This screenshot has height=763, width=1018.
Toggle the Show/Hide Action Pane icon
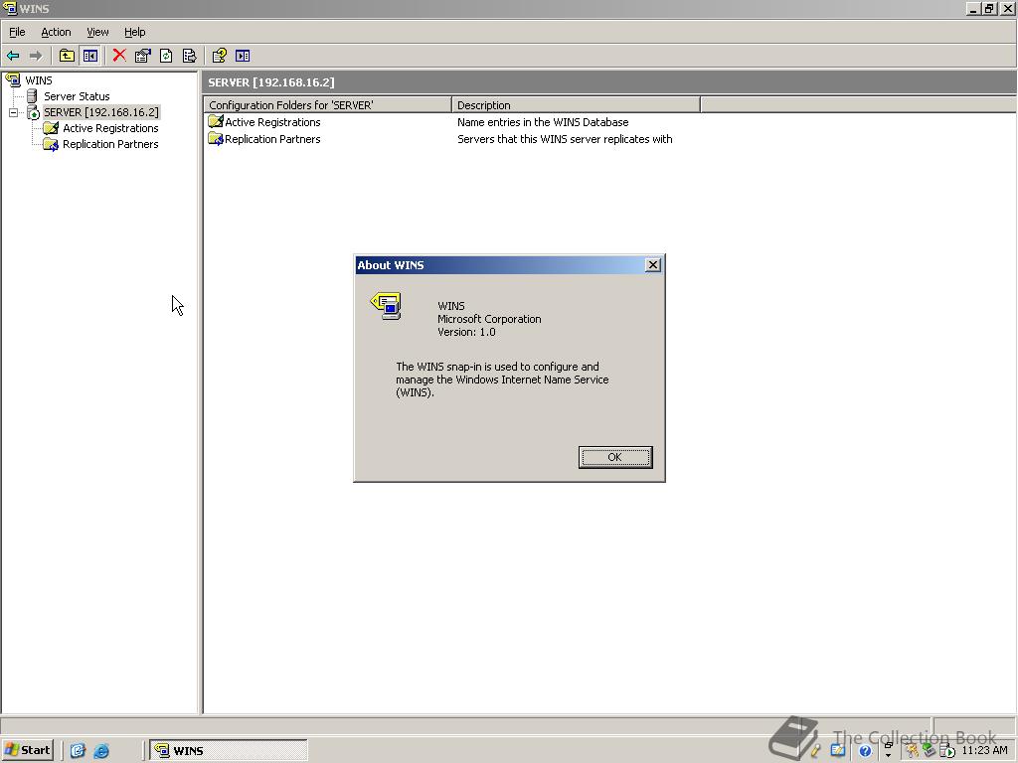point(243,56)
